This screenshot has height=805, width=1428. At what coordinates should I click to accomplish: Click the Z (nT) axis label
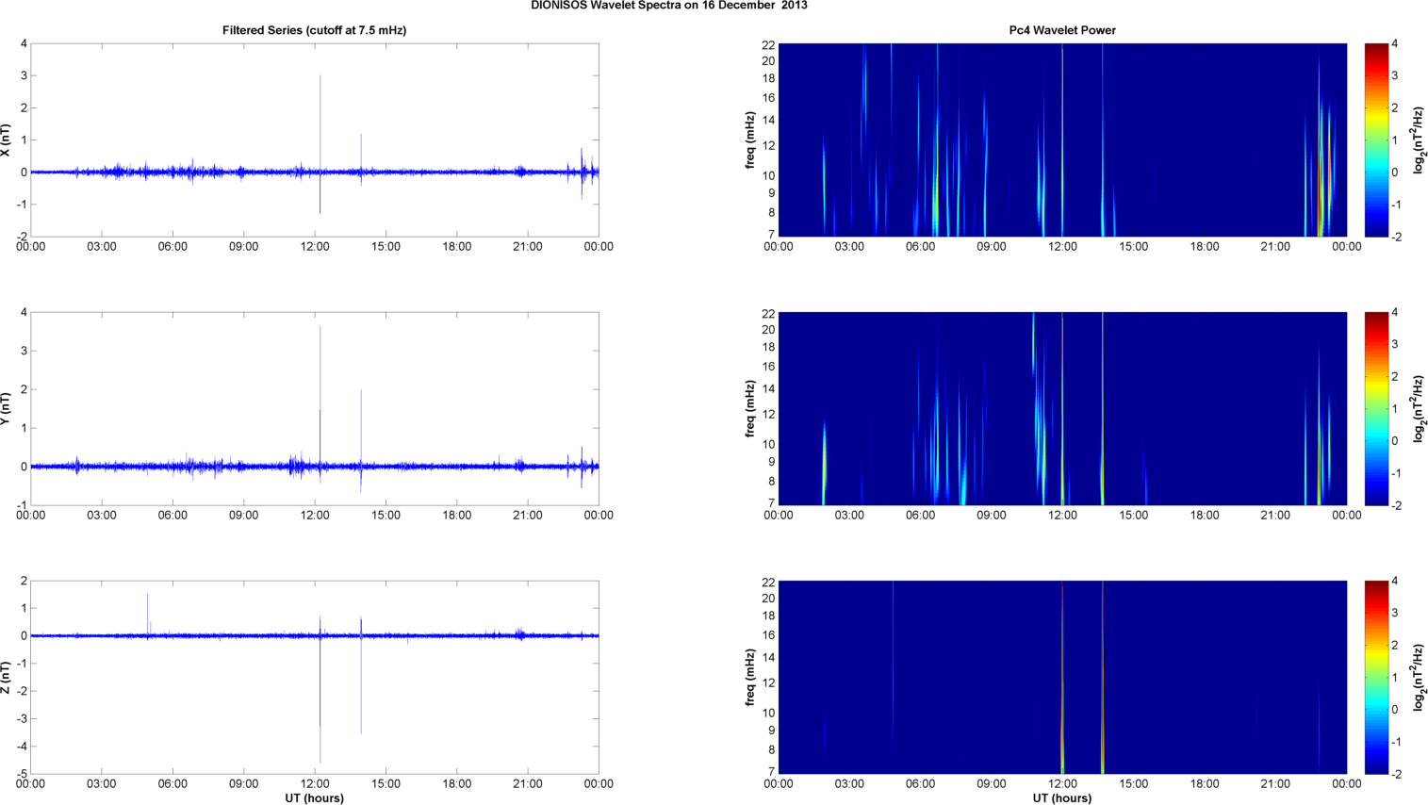coord(6,678)
